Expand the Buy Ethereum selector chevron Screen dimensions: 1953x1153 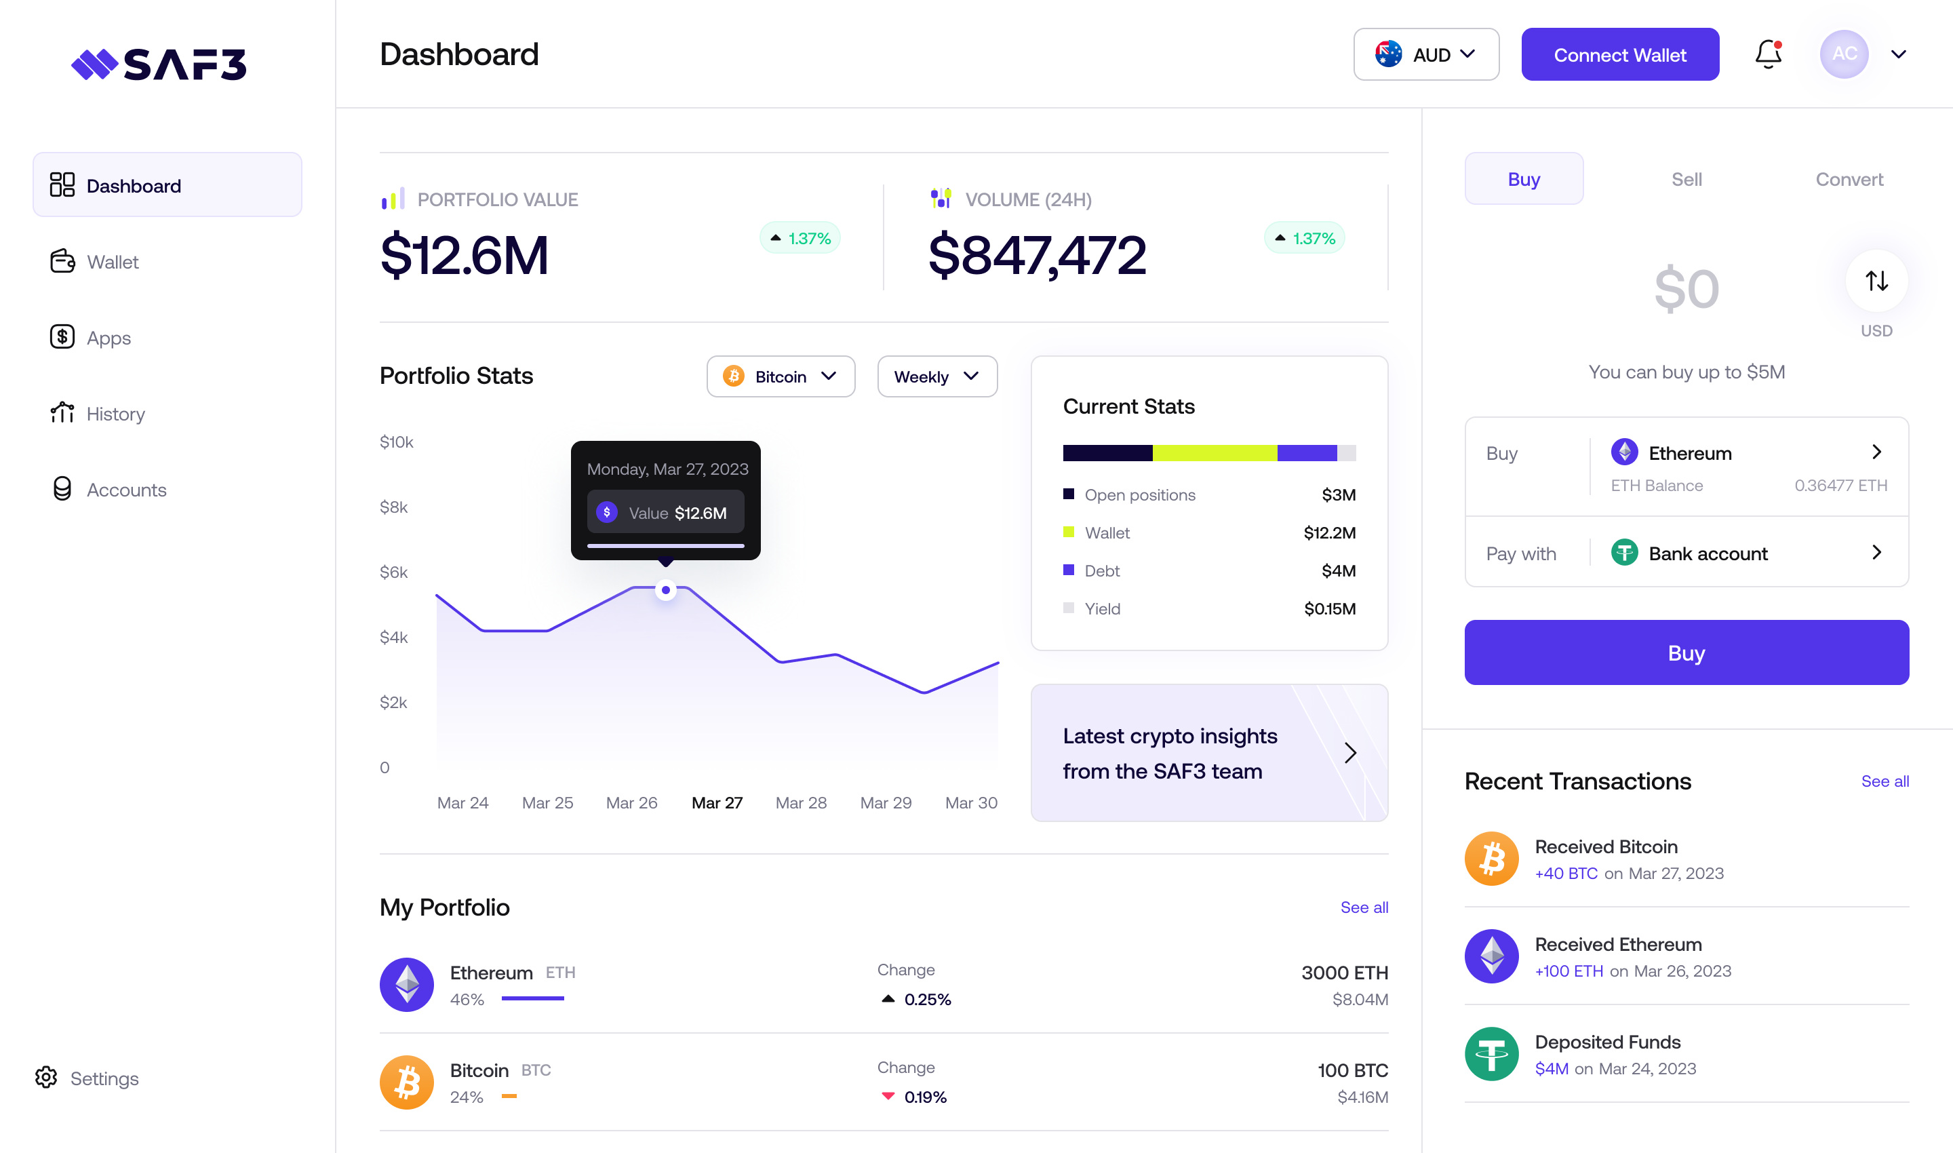1876,452
